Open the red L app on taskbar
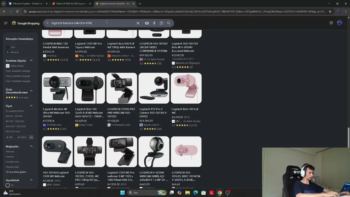Image resolution: width=350 pixels, height=197 pixels. point(211,193)
